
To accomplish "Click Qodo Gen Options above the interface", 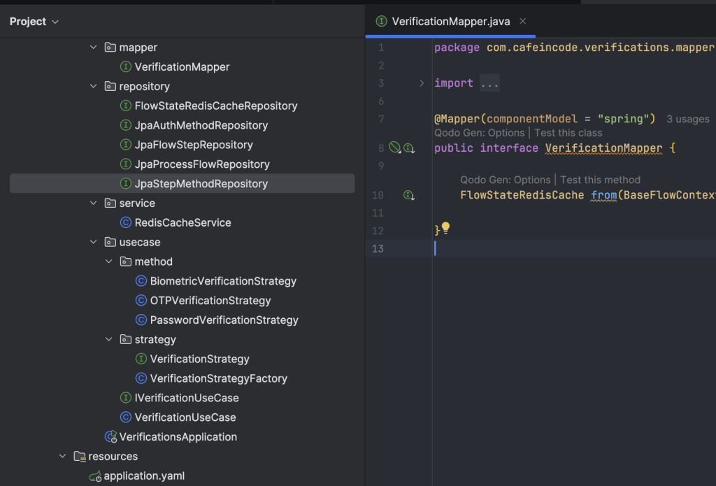I will click(480, 133).
